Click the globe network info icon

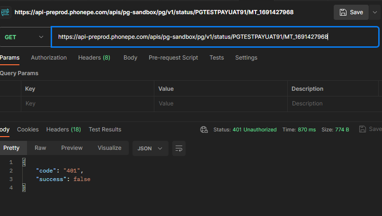[204, 130]
